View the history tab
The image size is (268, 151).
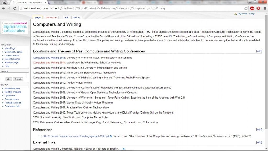(x=77, y=17)
